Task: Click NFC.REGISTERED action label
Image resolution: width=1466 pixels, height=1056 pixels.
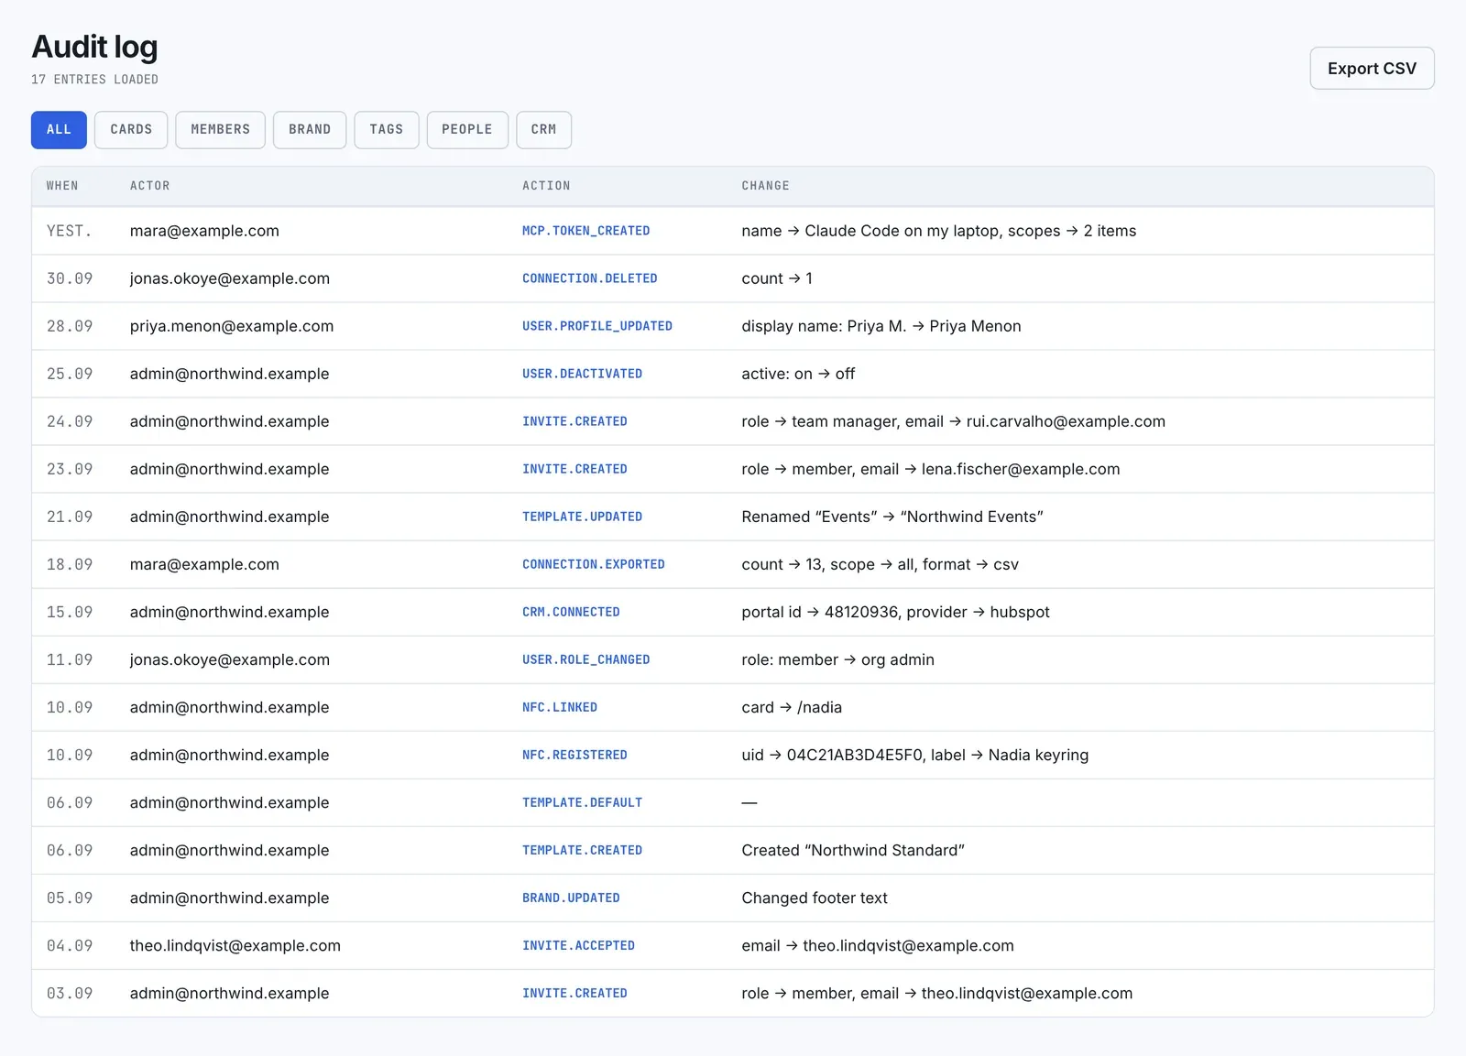Action: point(574,755)
